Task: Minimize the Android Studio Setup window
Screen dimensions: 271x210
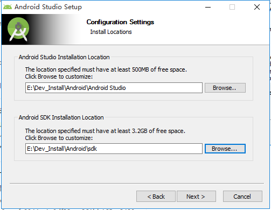Action: [x=208, y=7]
